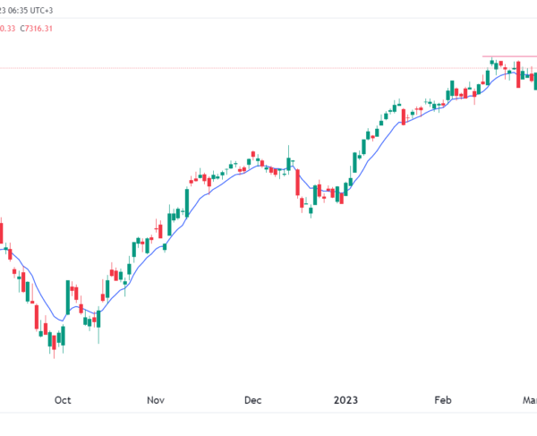Click the 06:35 UTC+3 timestamp text
537x436 pixels.
point(30,11)
